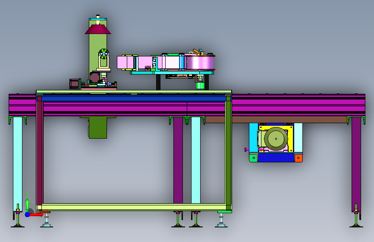This screenshot has width=374, height=242.
Task: Select the yellow motor mounting plate
Action: 290,138
